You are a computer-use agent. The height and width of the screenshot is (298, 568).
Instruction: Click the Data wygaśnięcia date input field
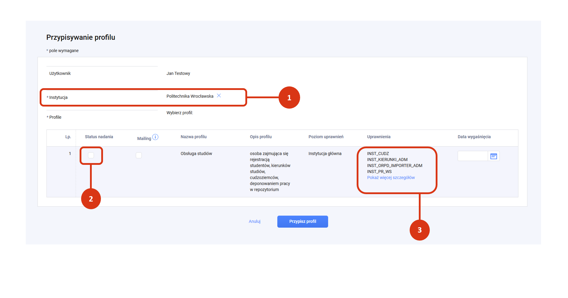[x=473, y=156]
